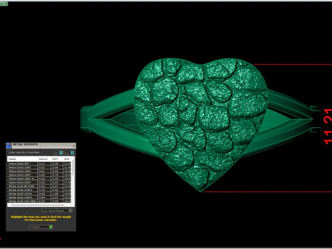Sort table by the Grams column header
Image resolution: width=332 pixels, height=249 pixels.
coord(44,159)
